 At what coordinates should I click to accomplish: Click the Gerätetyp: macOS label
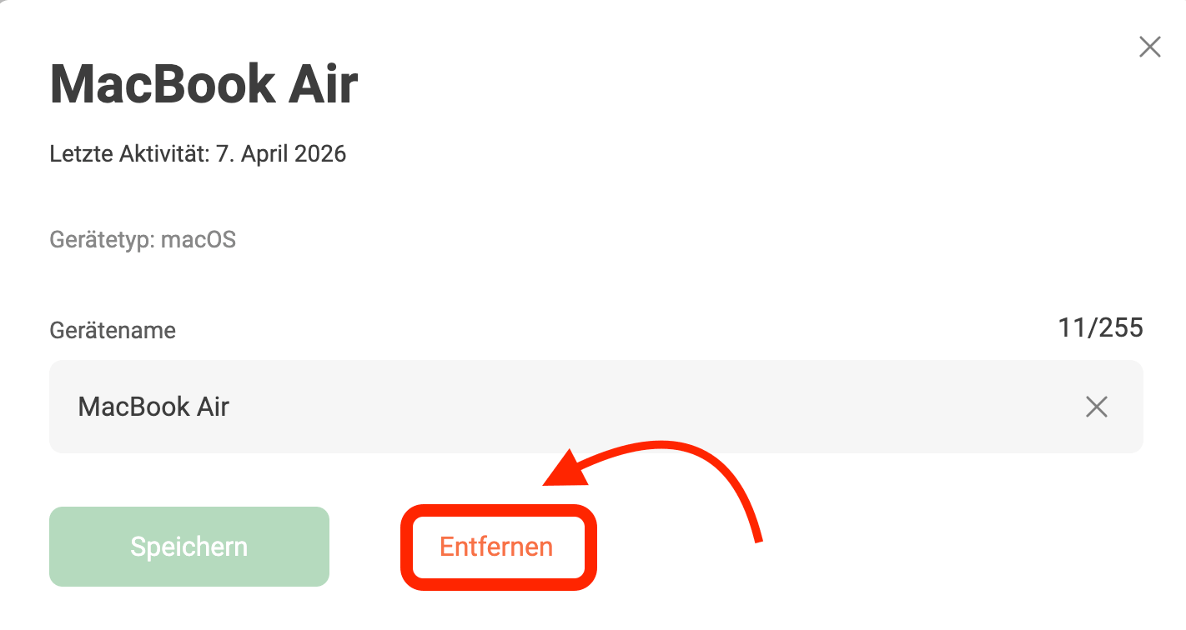pos(143,240)
